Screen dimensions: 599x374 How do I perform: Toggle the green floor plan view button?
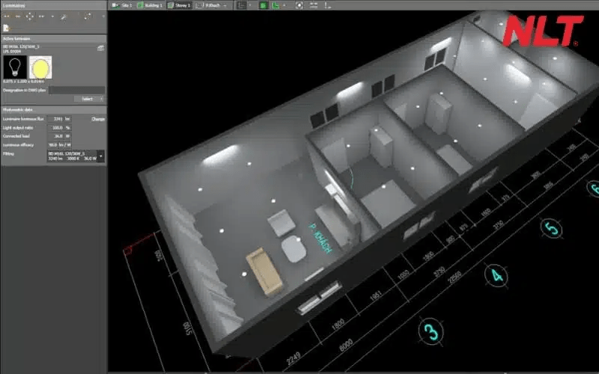click(x=276, y=4)
